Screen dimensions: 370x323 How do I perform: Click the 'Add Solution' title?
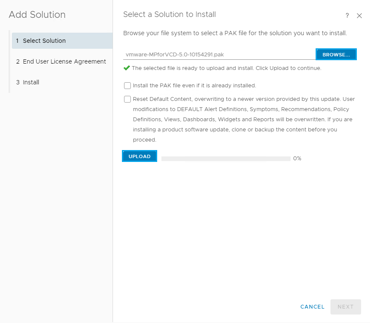point(37,15)
